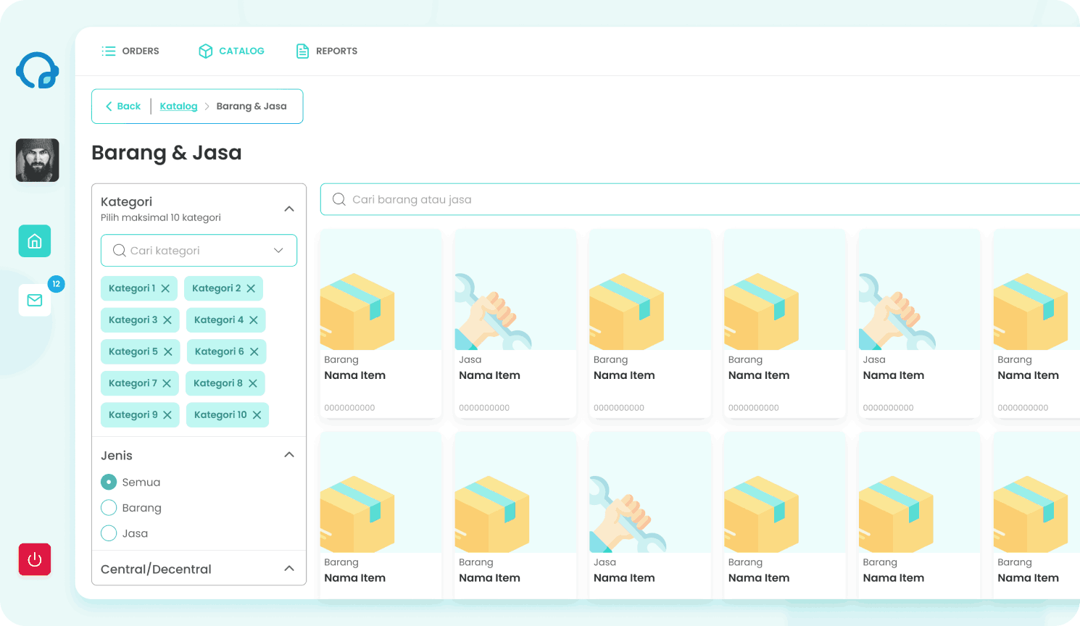Click the Back button in the breadcrumb
The height and width of the screenshot is (626, 1080).
click(122, 106)
